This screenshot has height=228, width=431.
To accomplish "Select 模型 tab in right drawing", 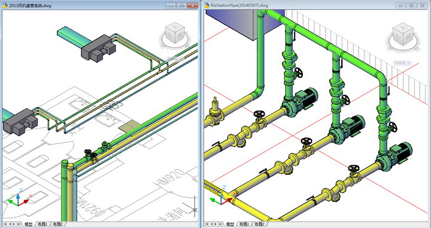I will (x=230, y=224).
